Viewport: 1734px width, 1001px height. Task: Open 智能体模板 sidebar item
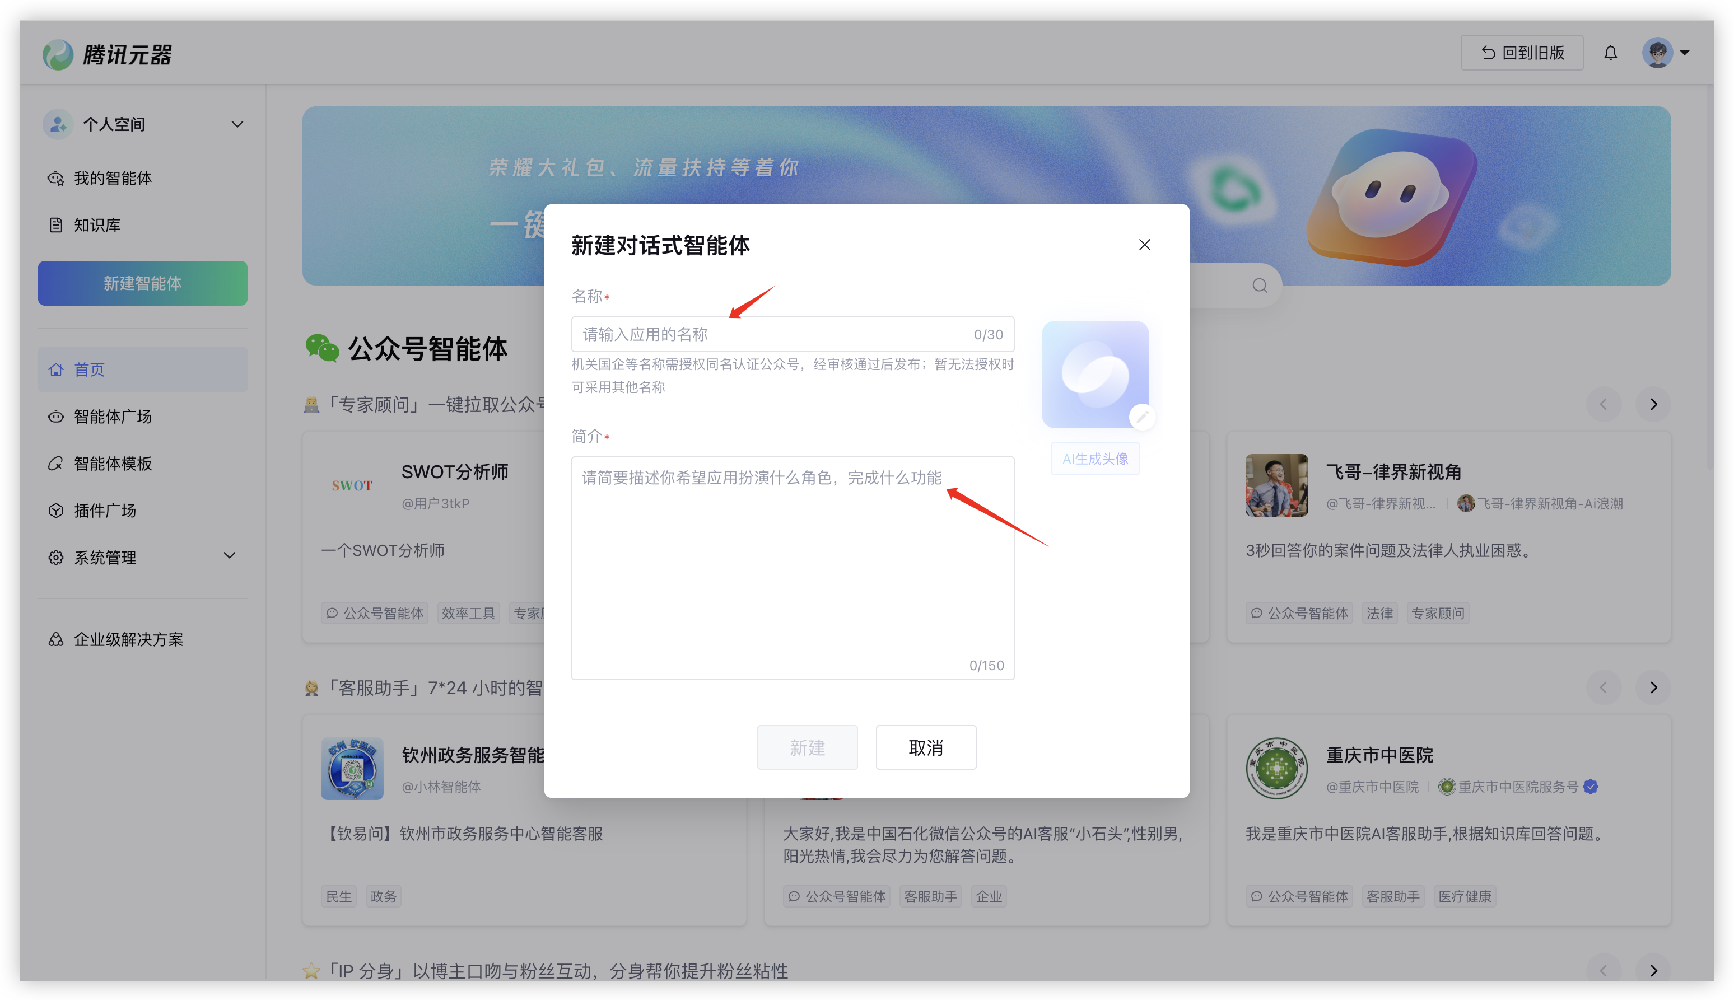click(x=113, y=464)
